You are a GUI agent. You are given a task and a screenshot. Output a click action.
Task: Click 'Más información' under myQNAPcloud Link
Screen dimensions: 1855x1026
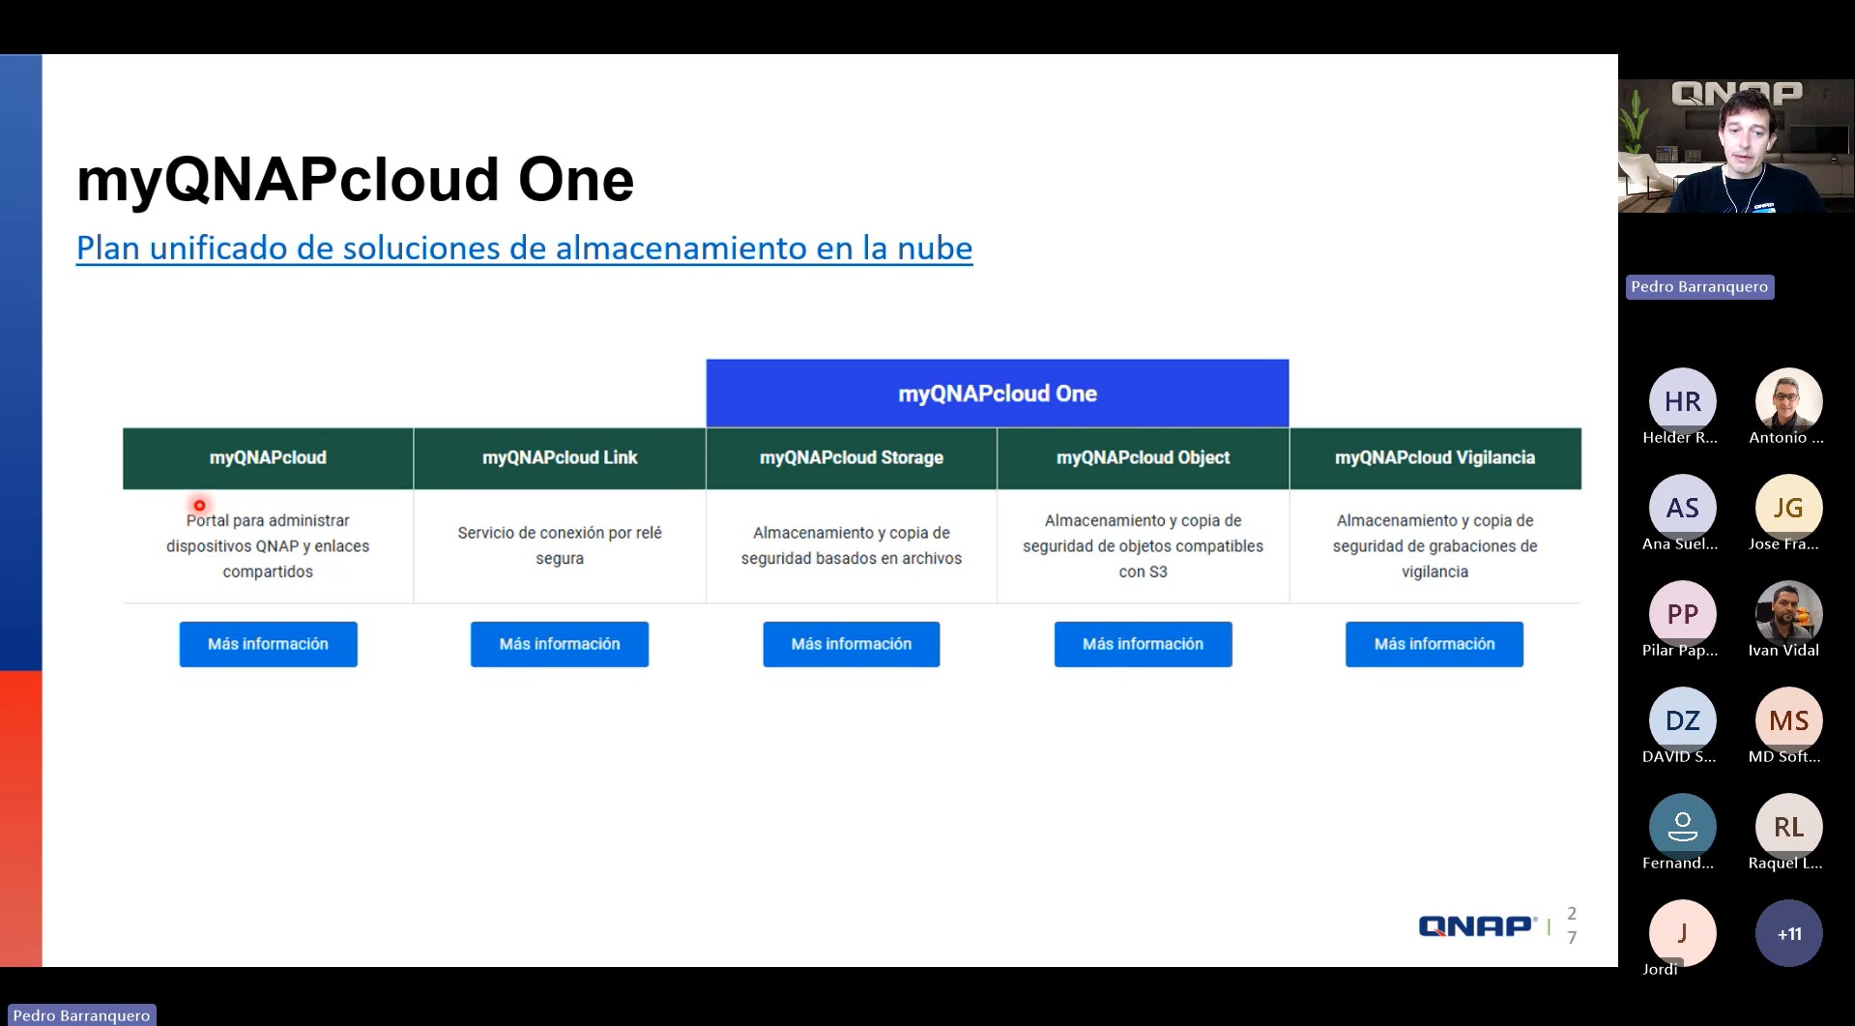(x=560, y=644)
